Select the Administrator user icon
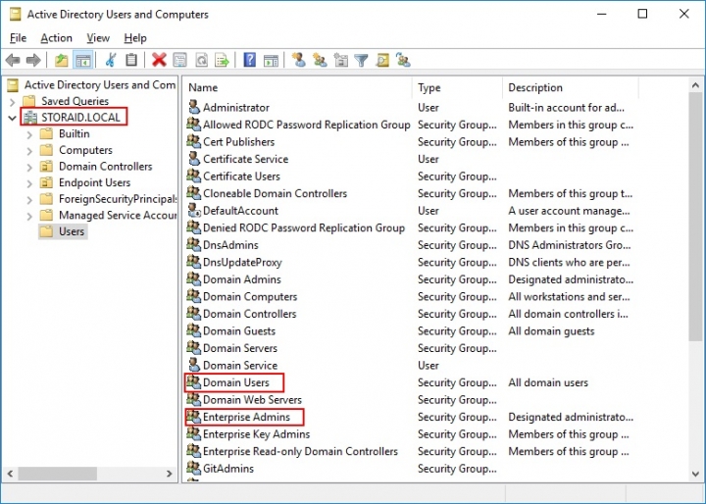 (194, 107)
